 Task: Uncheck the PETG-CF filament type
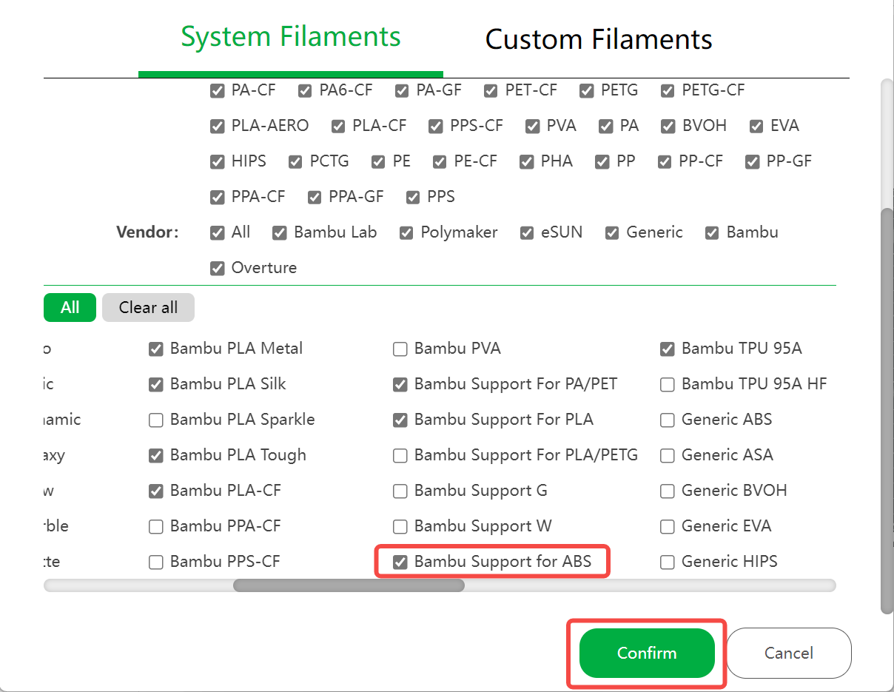click(x=668, y=90)
